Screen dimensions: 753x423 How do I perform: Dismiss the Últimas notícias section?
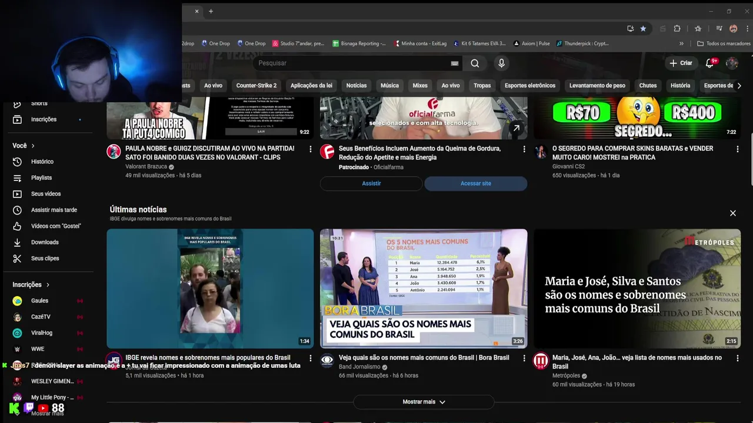coord(733,213)
